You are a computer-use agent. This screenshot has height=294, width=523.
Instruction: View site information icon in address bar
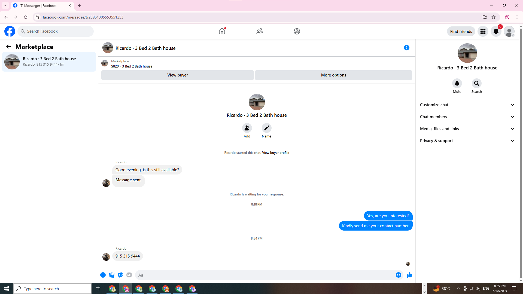tap(37, 17)
